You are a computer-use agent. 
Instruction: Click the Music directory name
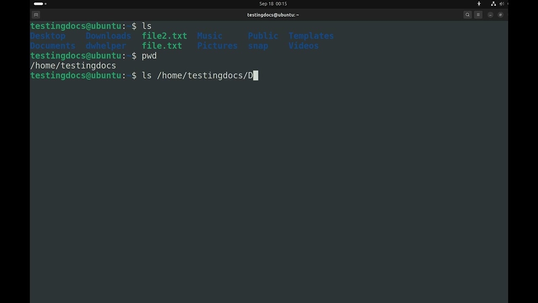click(210, 36)
